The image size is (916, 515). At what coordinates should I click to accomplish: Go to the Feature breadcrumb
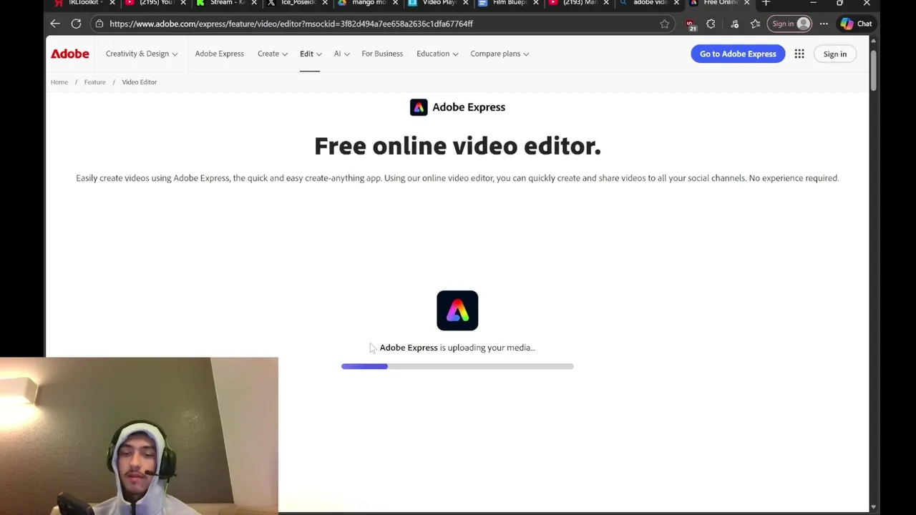tap(94, 82)
